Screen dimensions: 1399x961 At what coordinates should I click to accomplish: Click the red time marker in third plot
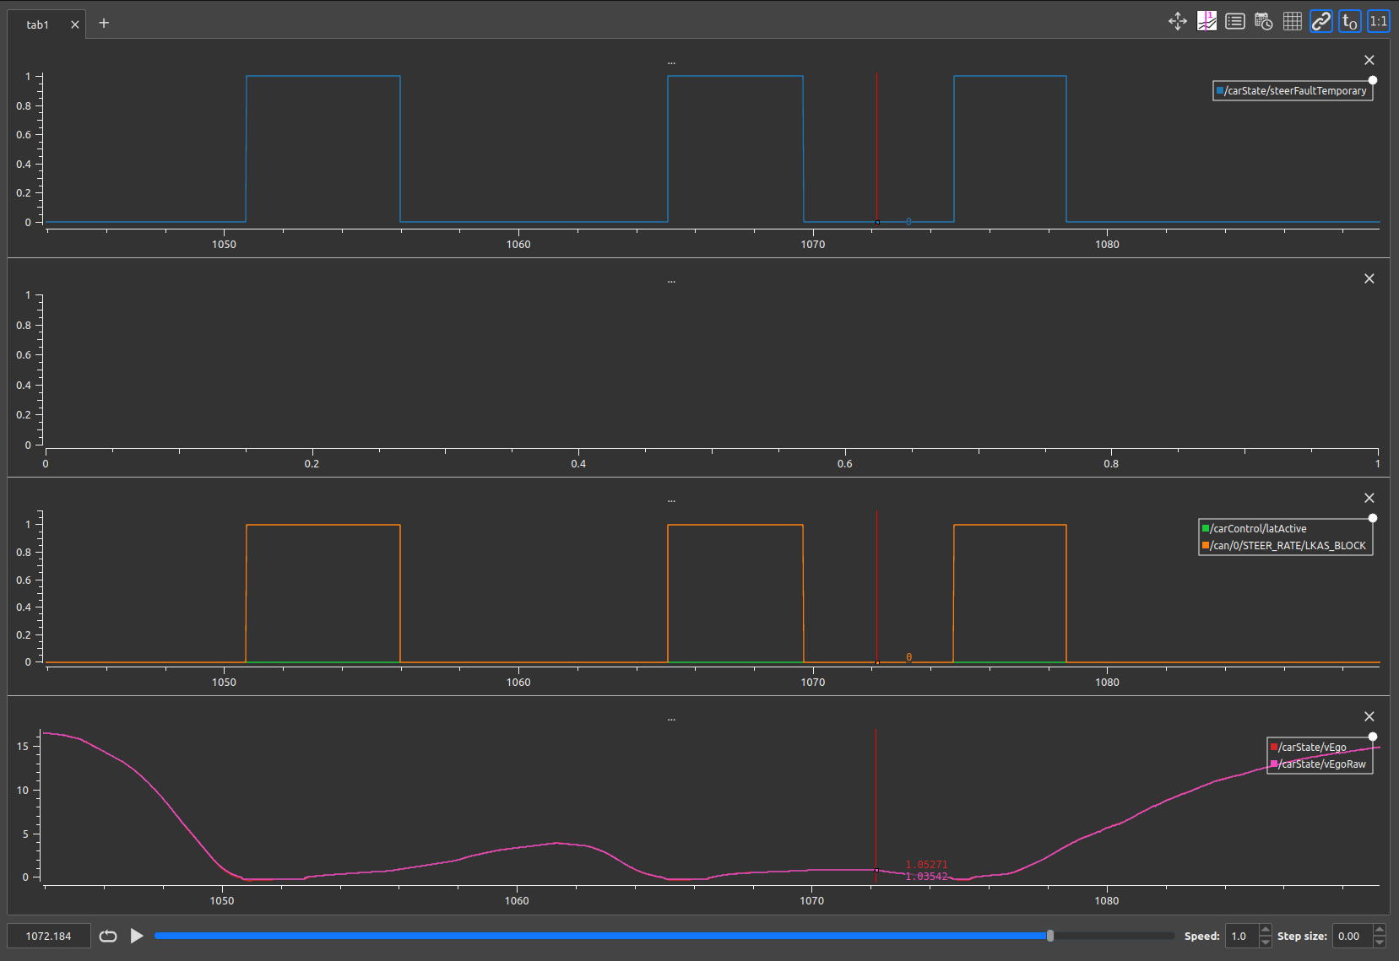[x=876, y=586]
